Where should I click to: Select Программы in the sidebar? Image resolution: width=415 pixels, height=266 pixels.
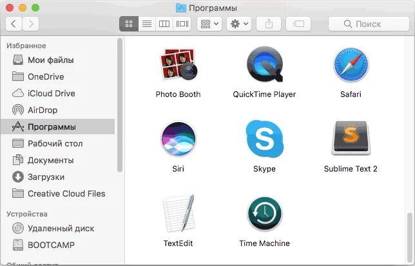pyautogui.click(x=58, y=127)
